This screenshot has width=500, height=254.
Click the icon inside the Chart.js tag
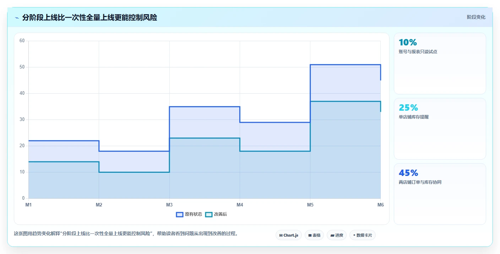click(281, 235)
